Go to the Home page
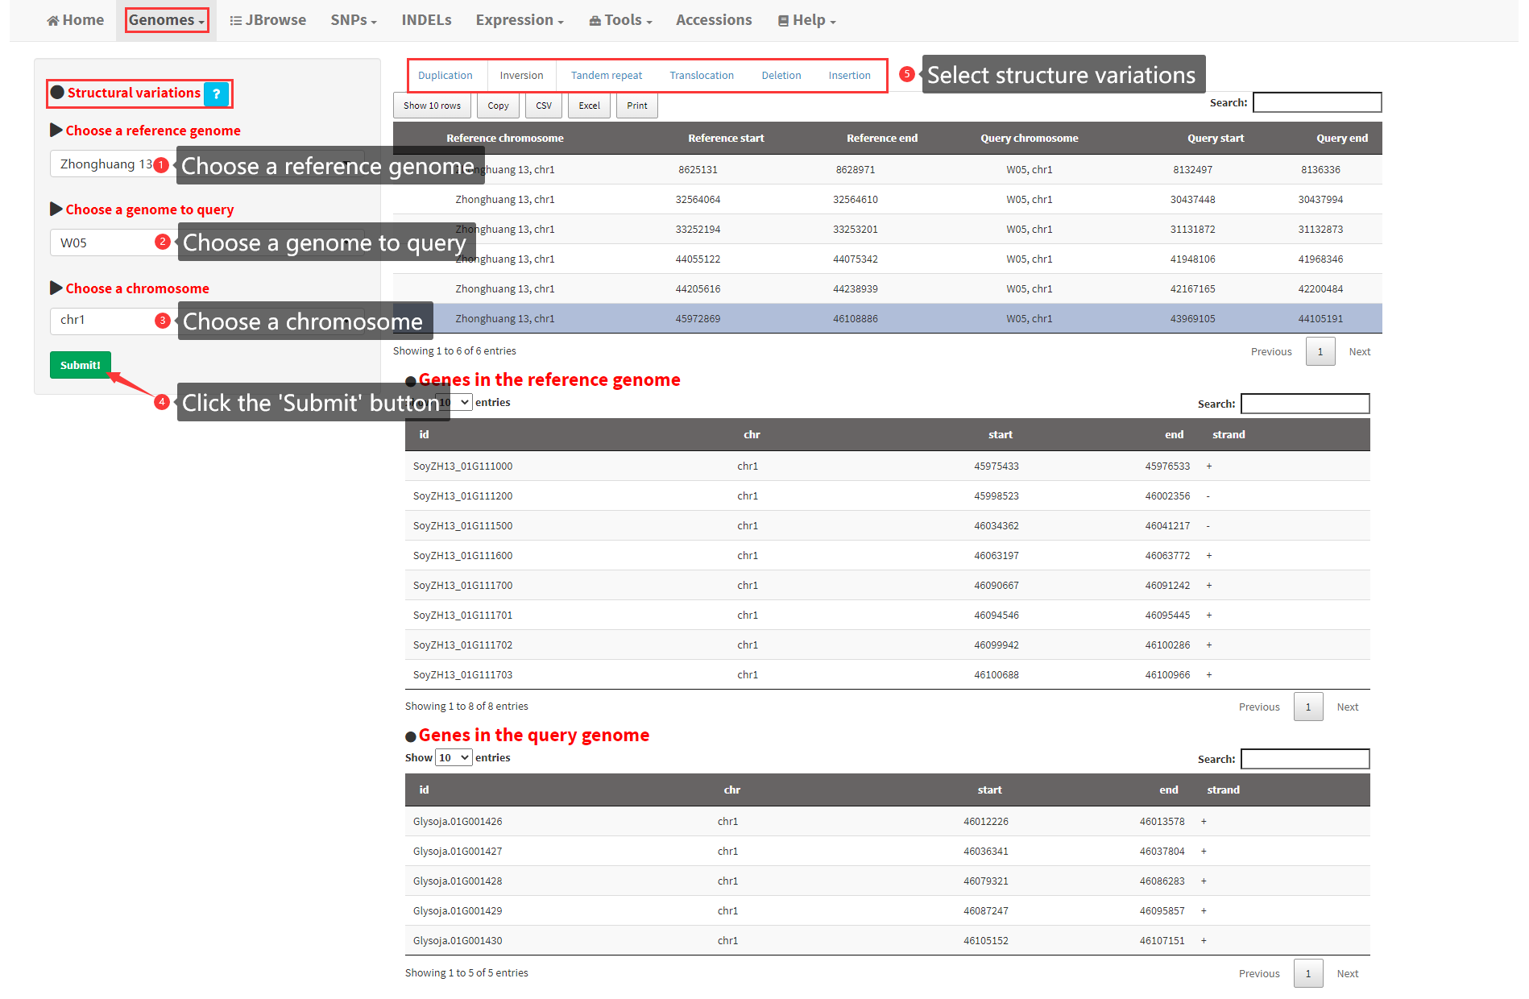 click(76, 20)
